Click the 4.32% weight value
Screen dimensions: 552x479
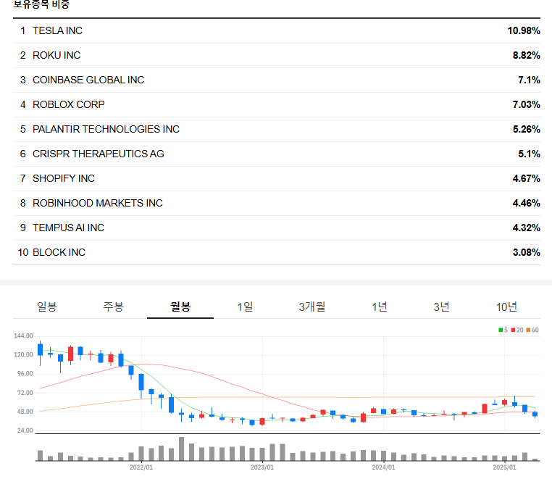point(527,228)
